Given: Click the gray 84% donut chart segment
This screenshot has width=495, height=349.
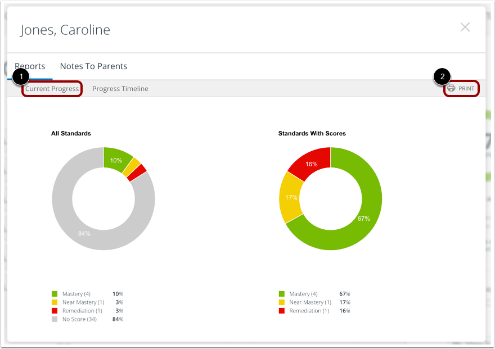Looking at the screenshot, I should tap(83, 233).
